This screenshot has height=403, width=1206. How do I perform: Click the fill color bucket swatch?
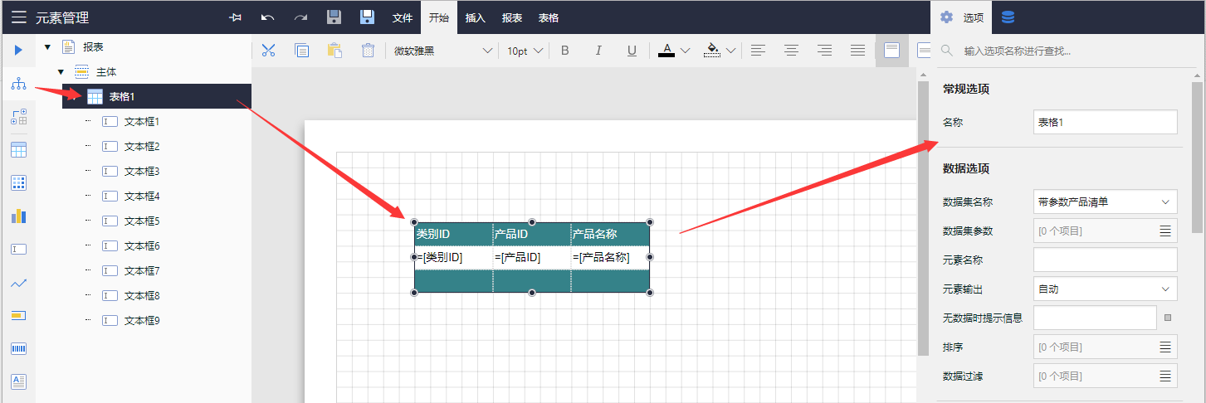click(711, 51)
